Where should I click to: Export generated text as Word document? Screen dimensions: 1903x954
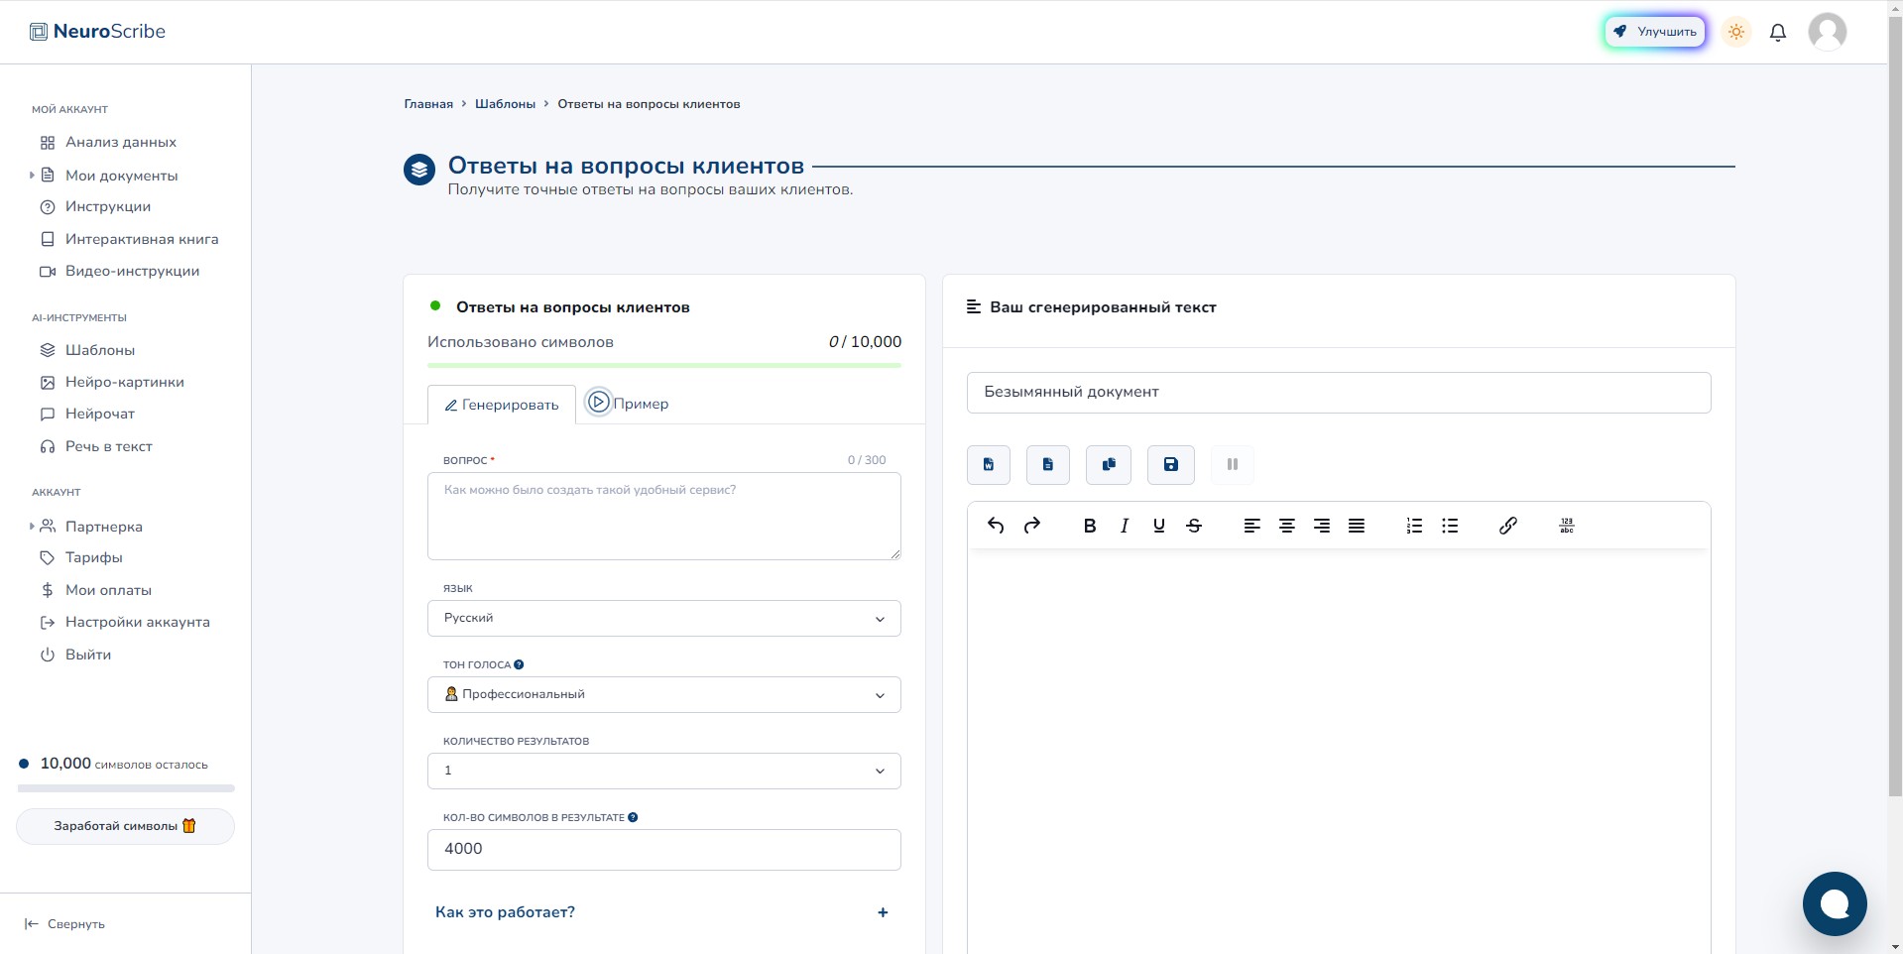pos(989,464)
